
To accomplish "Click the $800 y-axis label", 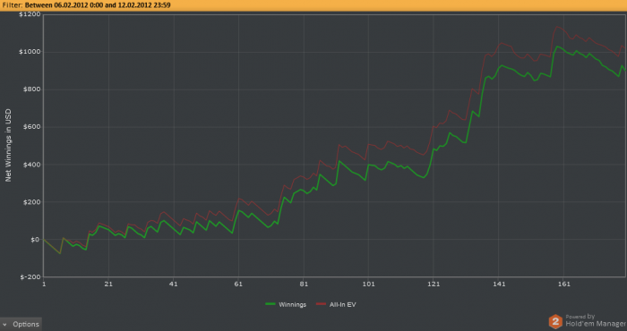I will [x=31, y=89].
